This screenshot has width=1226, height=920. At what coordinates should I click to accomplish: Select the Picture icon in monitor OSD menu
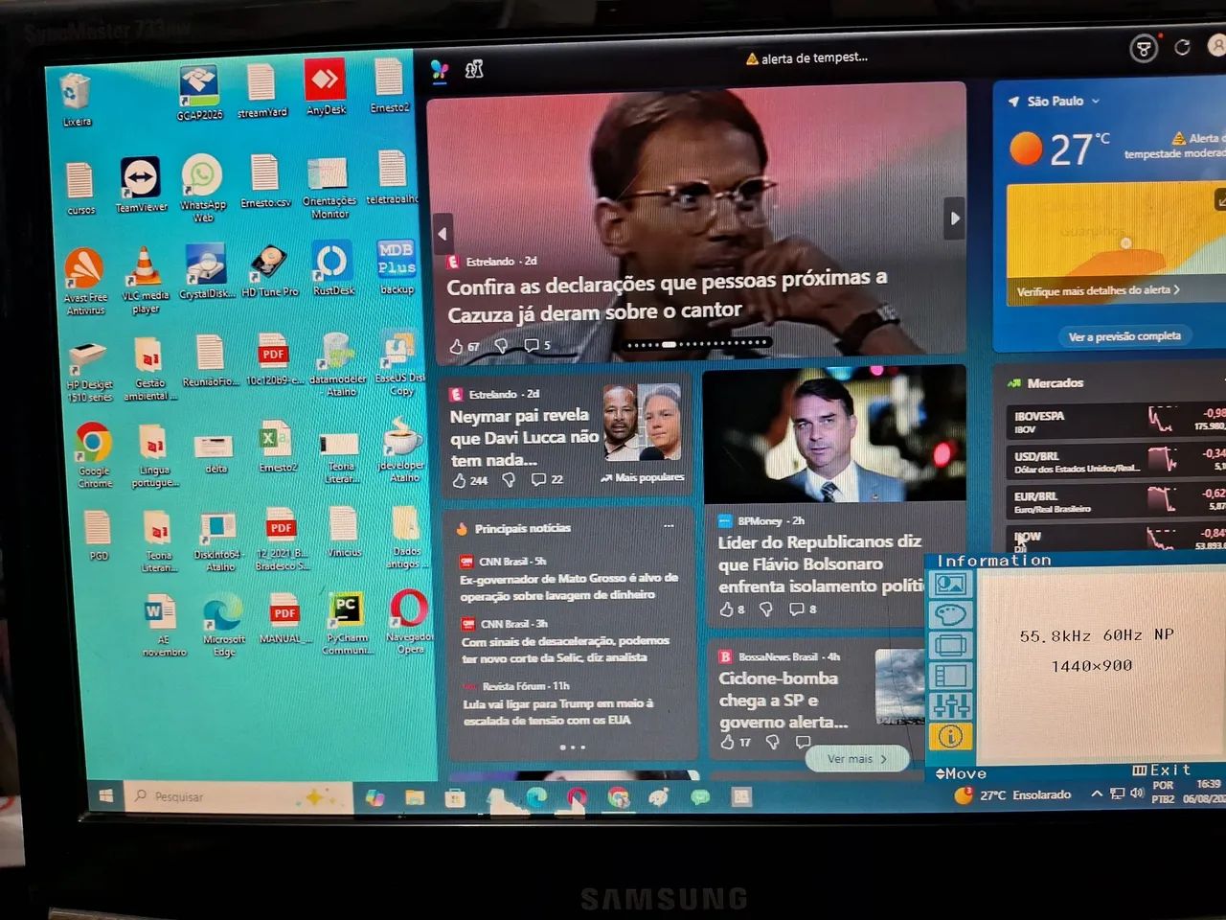point(949,584)
